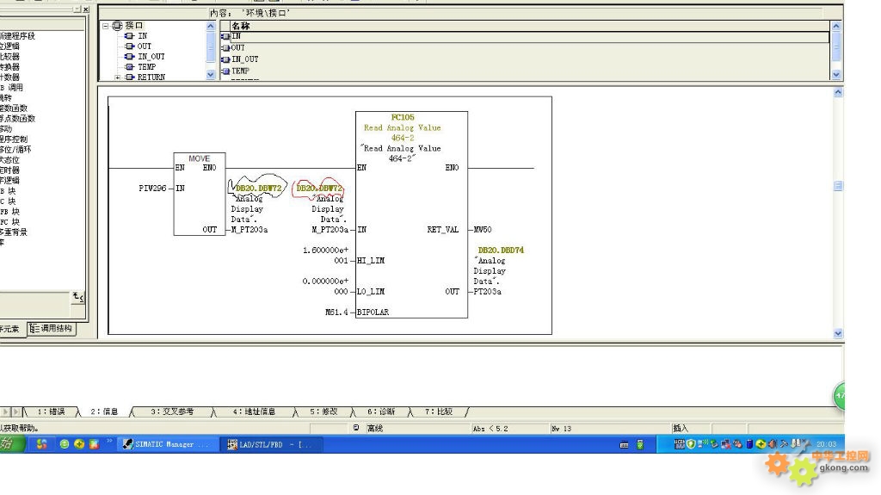Click the MW50 RET_VAL address
This screenshot has height=495, width=881.
[x=483, y=230]
